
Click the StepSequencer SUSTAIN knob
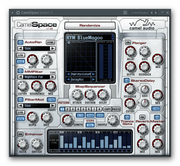(x=90, y=95)
